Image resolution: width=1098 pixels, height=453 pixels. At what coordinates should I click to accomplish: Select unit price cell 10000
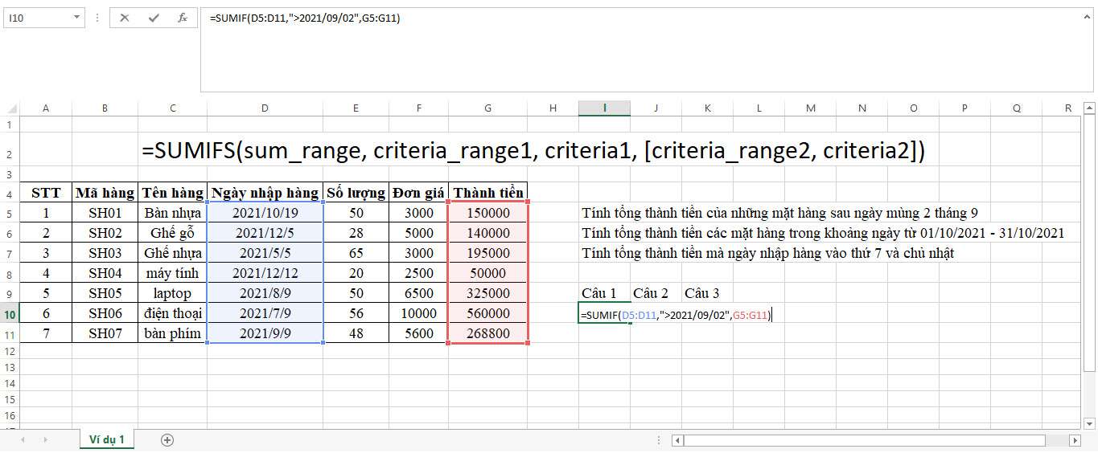tap(418, 313)
